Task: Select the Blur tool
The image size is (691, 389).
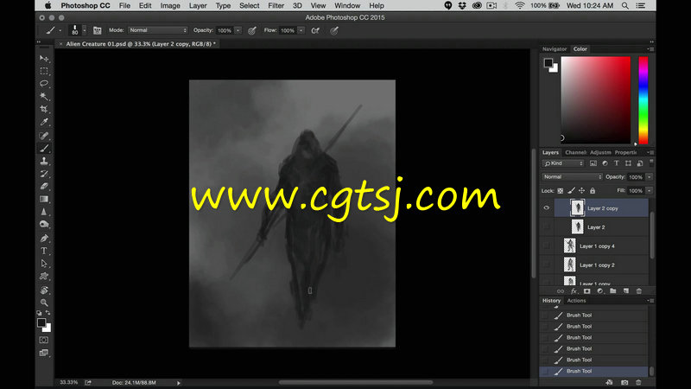Action: pos(44,212)
